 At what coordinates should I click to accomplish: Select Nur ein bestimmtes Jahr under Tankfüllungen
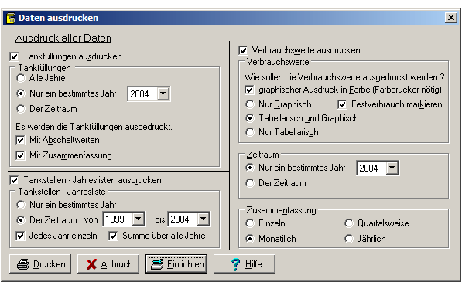pyautogui.click(x=21, y=93)
